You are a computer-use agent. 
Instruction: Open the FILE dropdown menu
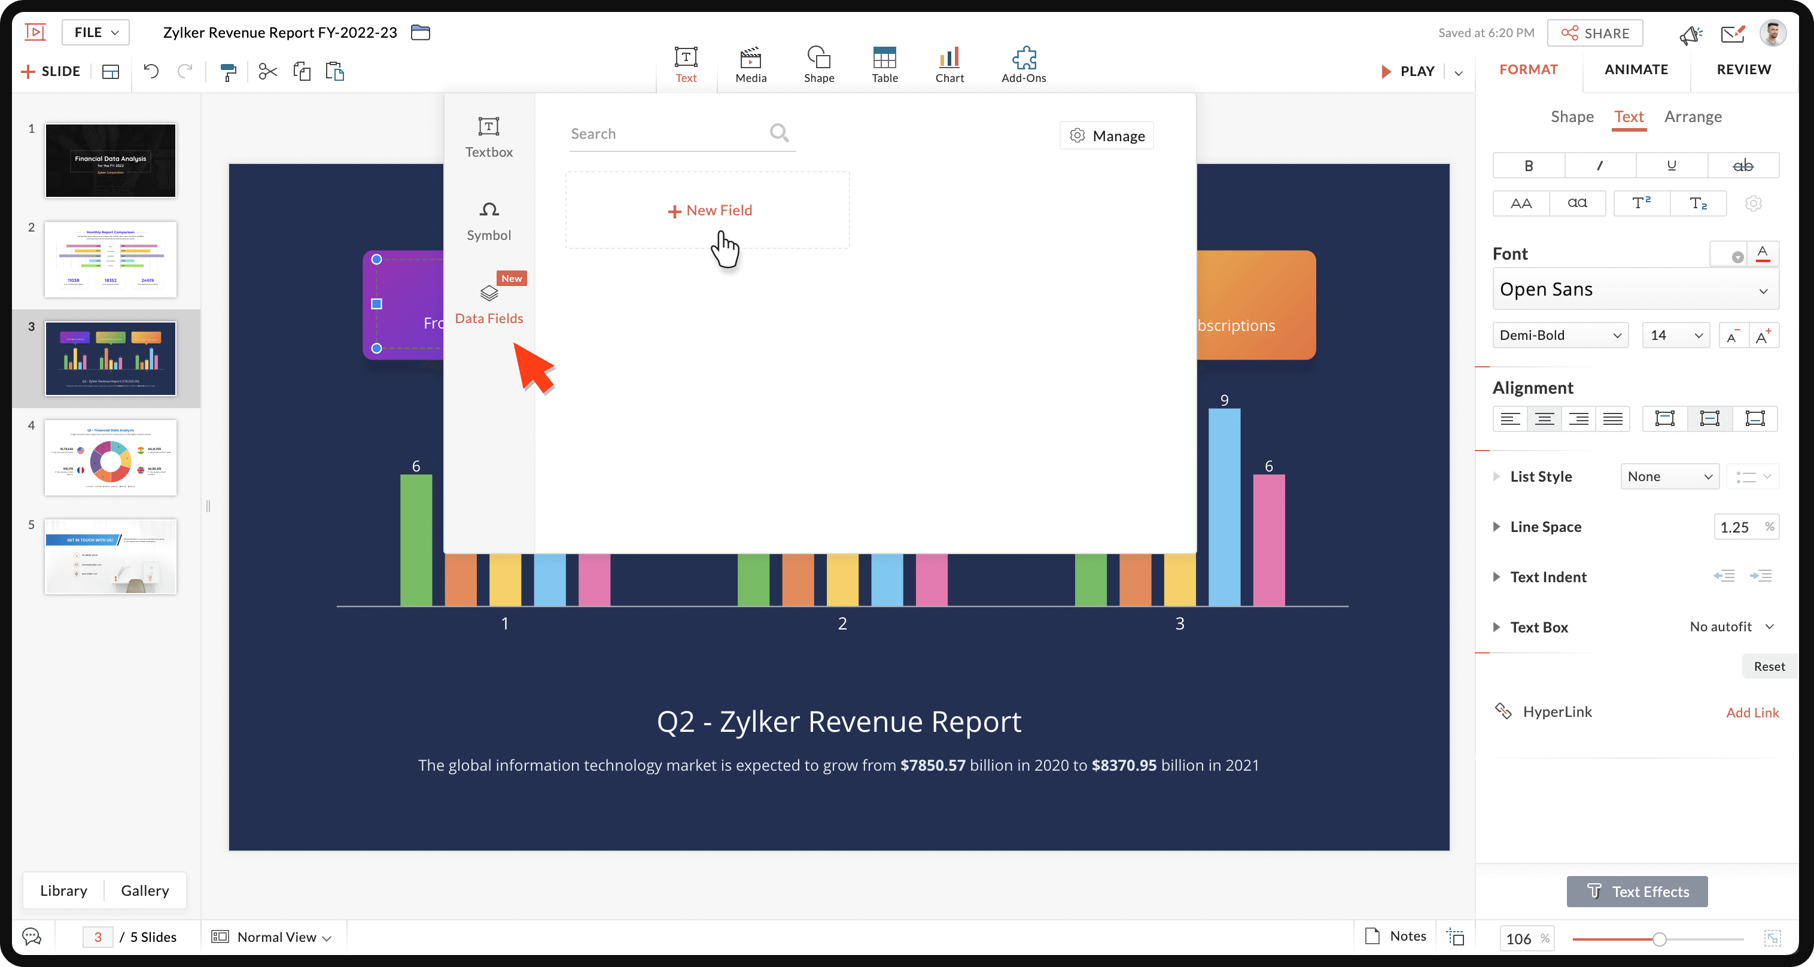(95, 32)
